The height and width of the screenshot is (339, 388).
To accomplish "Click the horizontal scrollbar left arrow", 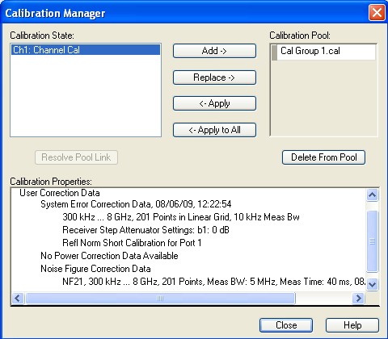I will click(x=18, y=298).
